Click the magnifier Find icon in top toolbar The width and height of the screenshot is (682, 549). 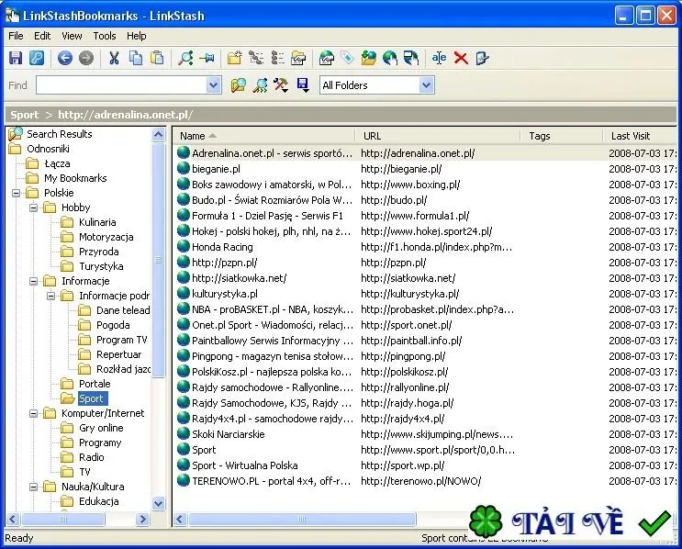(x=185, y=58)
